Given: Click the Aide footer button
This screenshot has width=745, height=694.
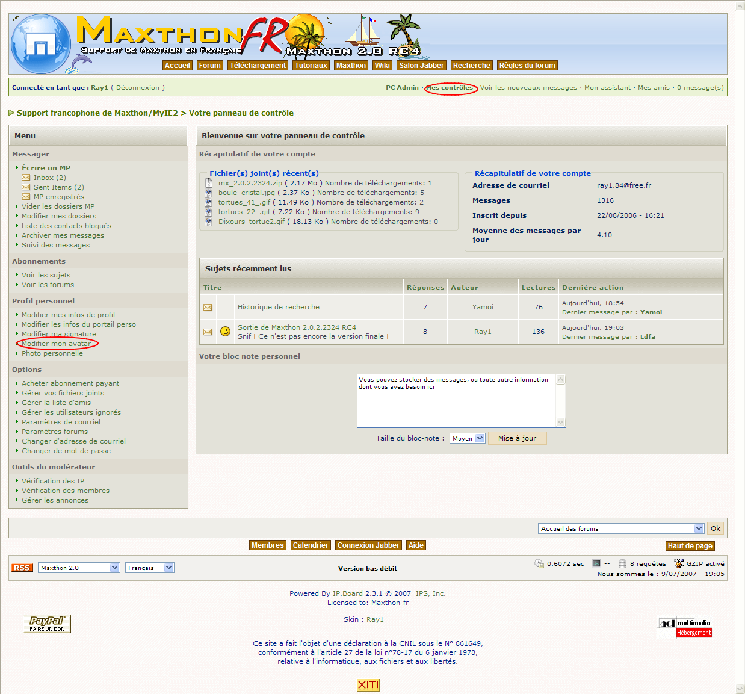Looking at the screenshot, I should pyautogui.click(x=416, y=545).
